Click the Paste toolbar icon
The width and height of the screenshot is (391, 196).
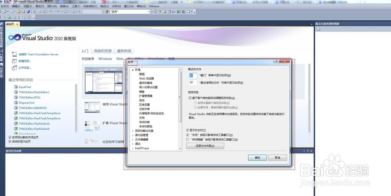(x=44, y=11)
